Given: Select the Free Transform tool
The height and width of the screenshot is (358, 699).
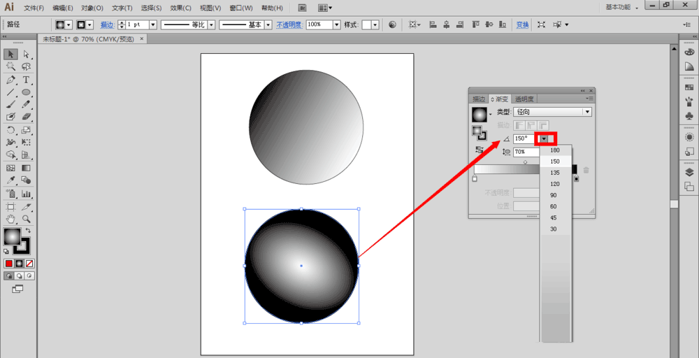Looking at the screenshot, I should coord(27,142).
